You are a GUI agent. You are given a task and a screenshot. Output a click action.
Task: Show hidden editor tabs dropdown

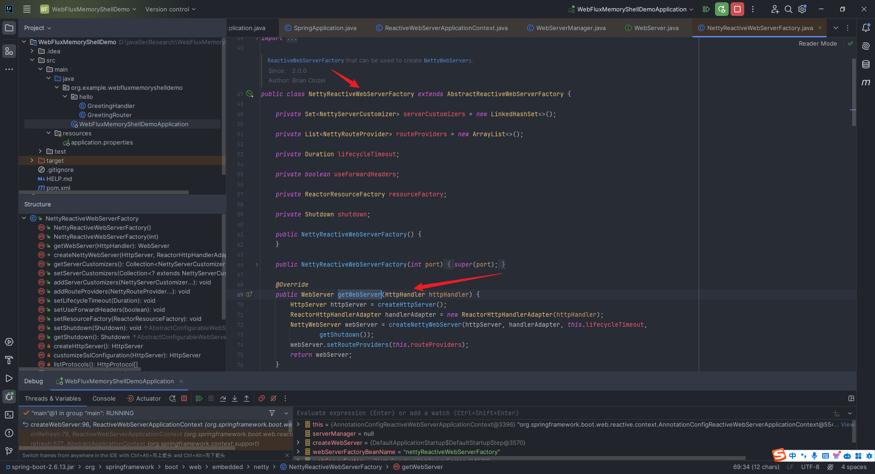tap(836, 28)
